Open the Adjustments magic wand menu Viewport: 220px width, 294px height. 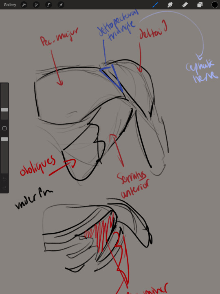click(x=36, y=4)
